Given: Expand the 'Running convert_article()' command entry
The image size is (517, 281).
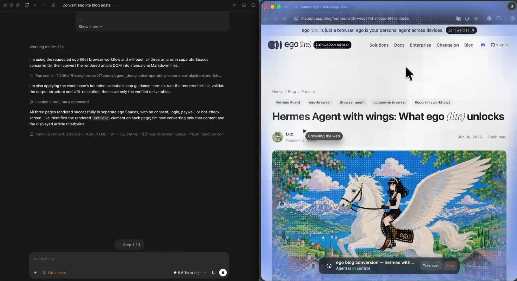Looking at the screenshot, I should (127, 134).
